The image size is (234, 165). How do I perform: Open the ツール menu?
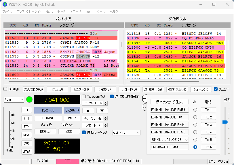pyautogui.click(x=101, y=11)
